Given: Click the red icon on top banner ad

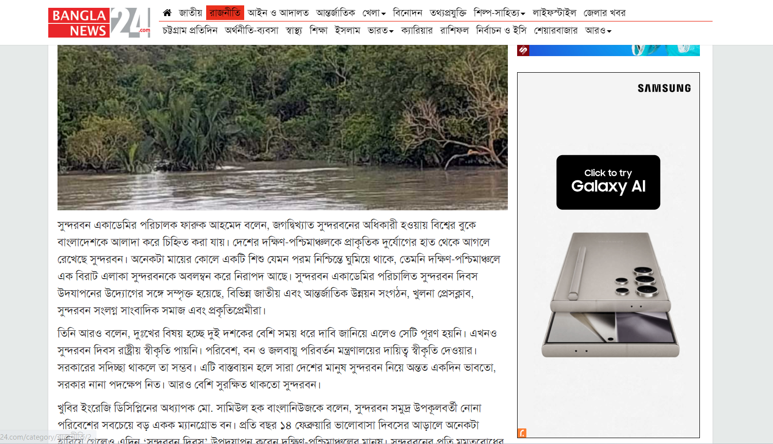Looking at the screenshot, I should [523, 50].
